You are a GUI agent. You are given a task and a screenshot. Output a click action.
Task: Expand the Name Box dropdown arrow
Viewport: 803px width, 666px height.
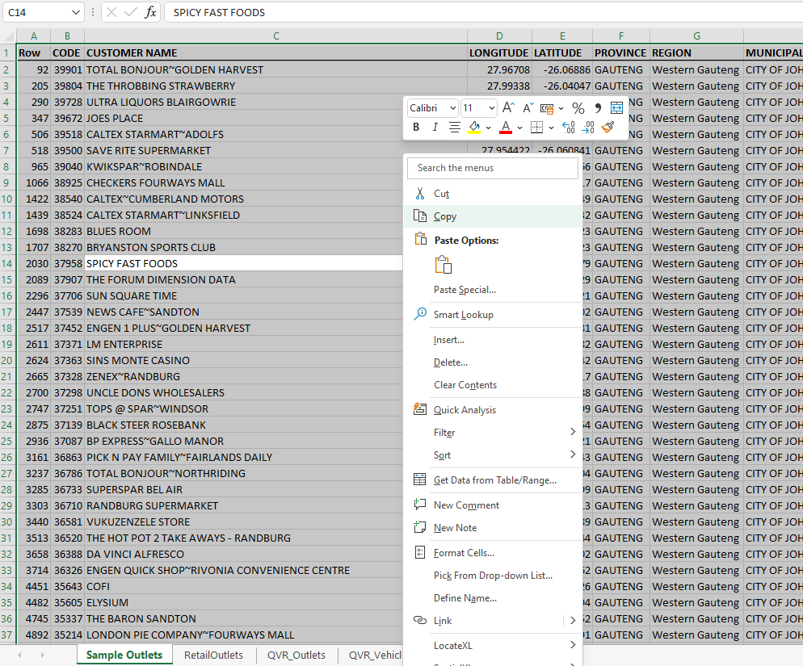[76, 12]
